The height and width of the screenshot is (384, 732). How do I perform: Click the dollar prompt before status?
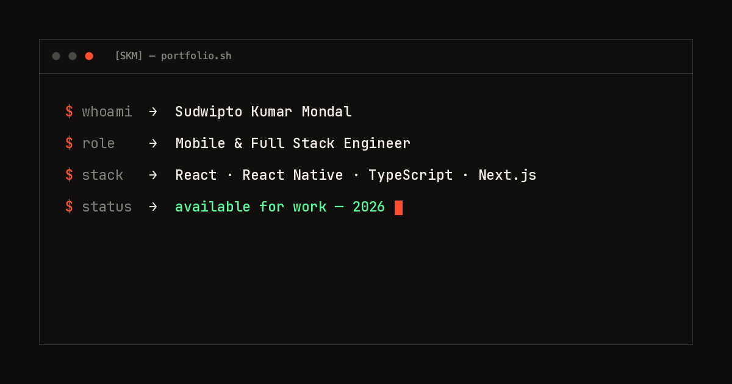69,207
